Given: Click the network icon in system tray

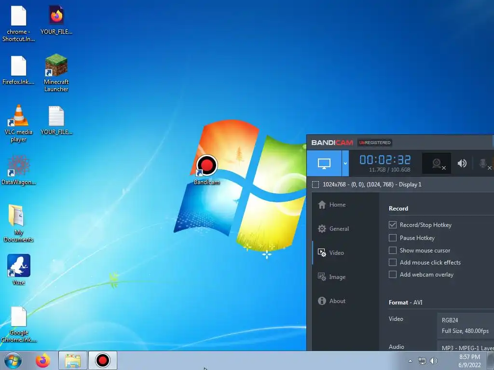Looking at the screenshot, I should [422, 361].
